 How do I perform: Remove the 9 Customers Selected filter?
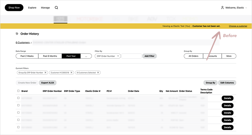pyautogui.click(x=98, y=73)
